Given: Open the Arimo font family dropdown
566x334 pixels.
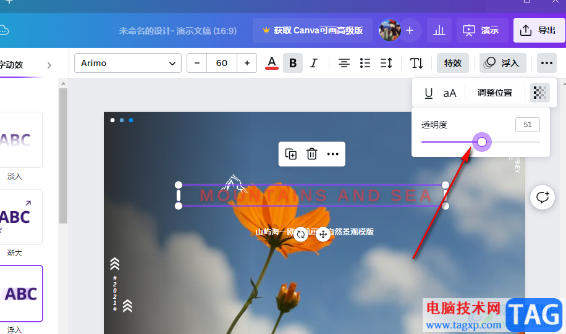Looking at the screenshot, I should click(x=127, y=63).
